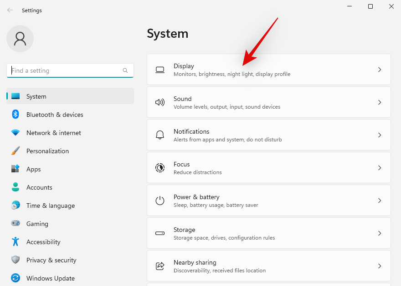Open Apps from the sidebar
401x286 pixels.
[33, 169]
